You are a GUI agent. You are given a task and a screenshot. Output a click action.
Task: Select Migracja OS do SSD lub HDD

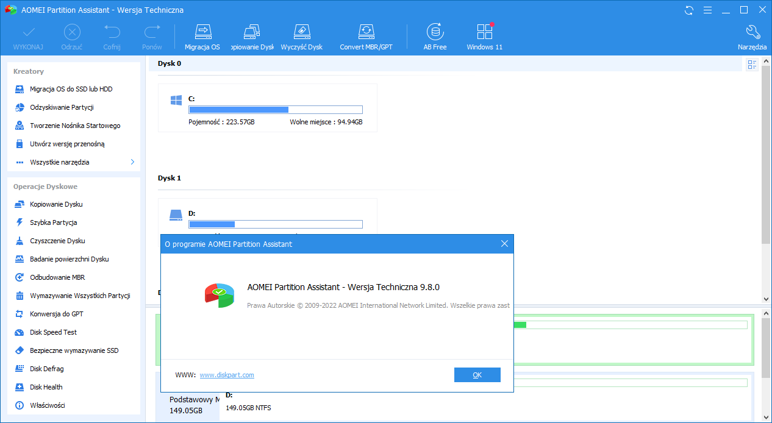(x=71, y=89)
